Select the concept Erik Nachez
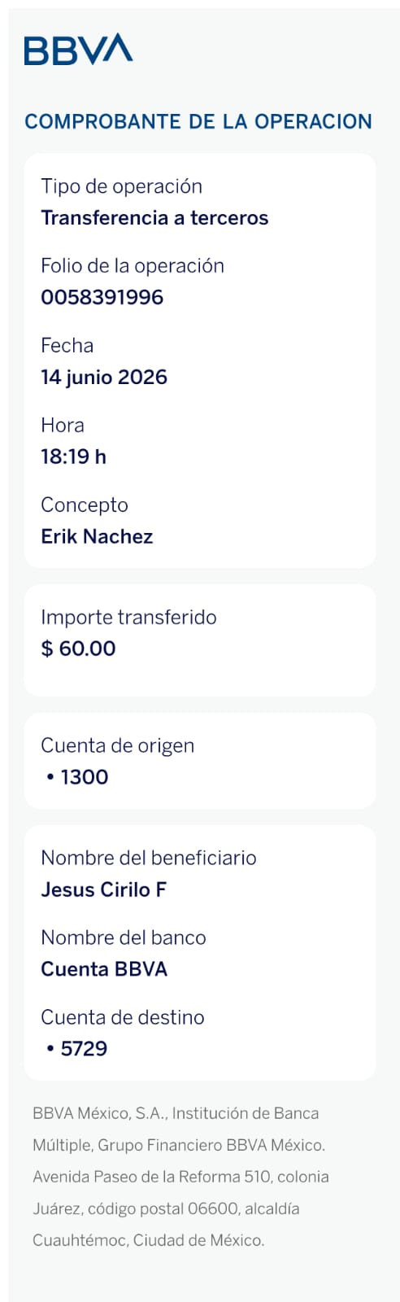Image resolution: width=400 pixels, height=1302 pixels. [97, 536]
